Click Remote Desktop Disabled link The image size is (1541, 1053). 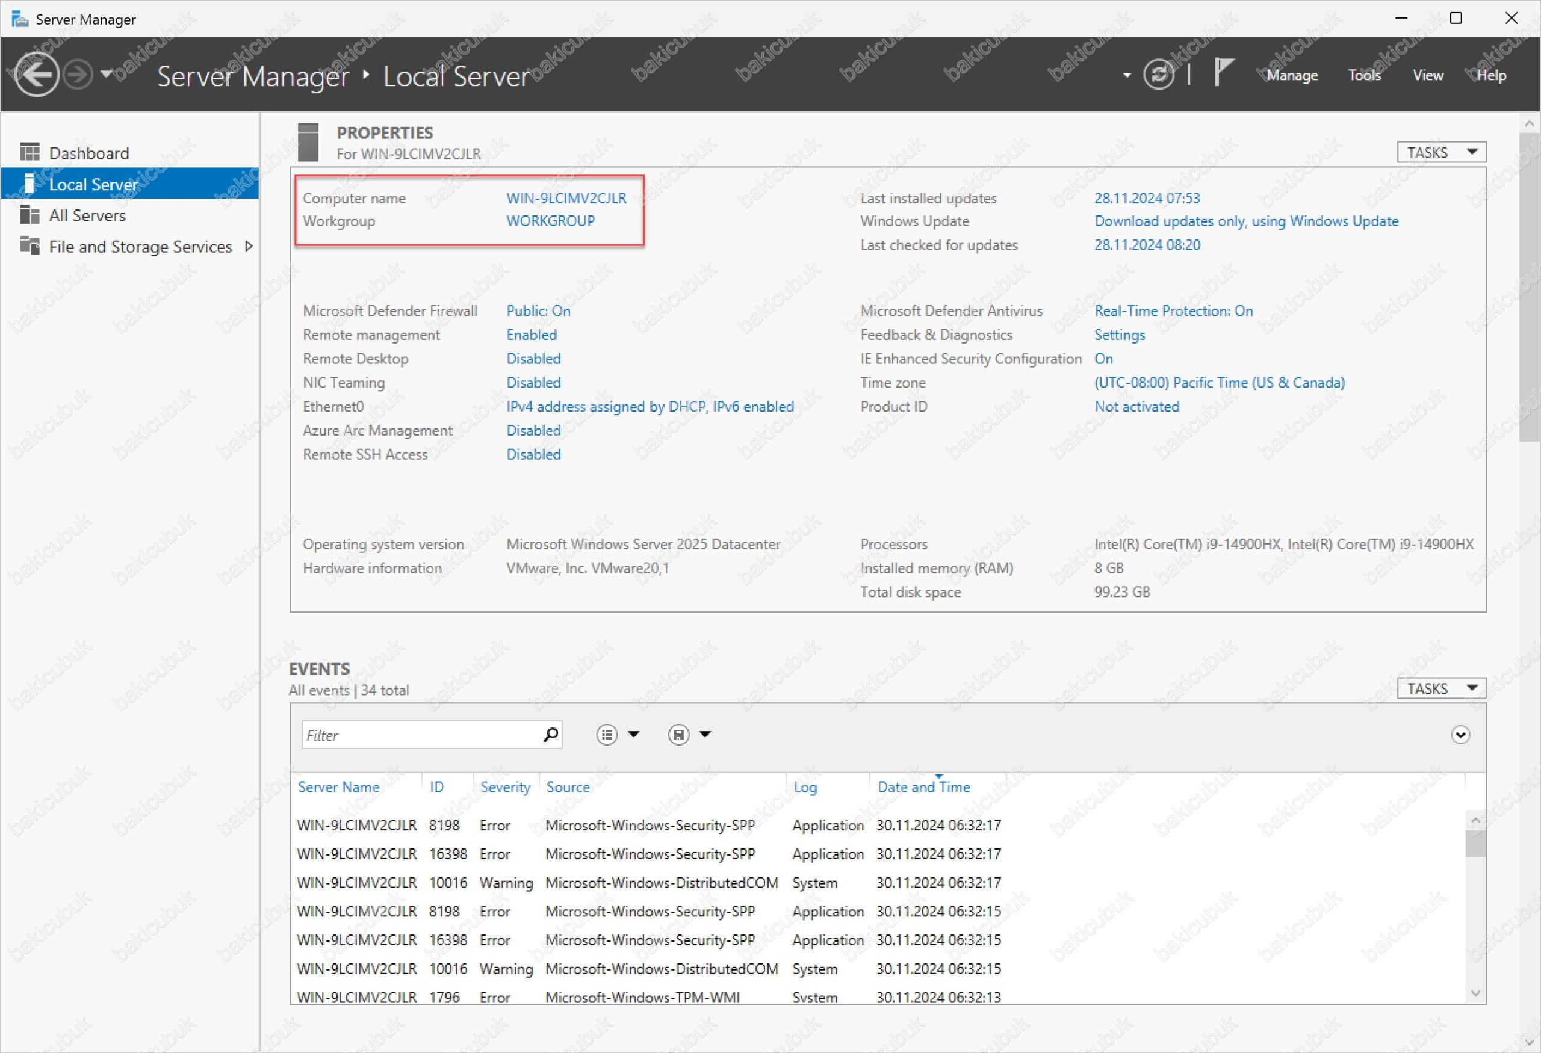[x=533, y=359]
